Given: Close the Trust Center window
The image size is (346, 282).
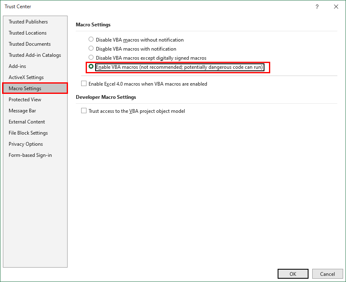Looking at the screenshot, I should point(336,7).
